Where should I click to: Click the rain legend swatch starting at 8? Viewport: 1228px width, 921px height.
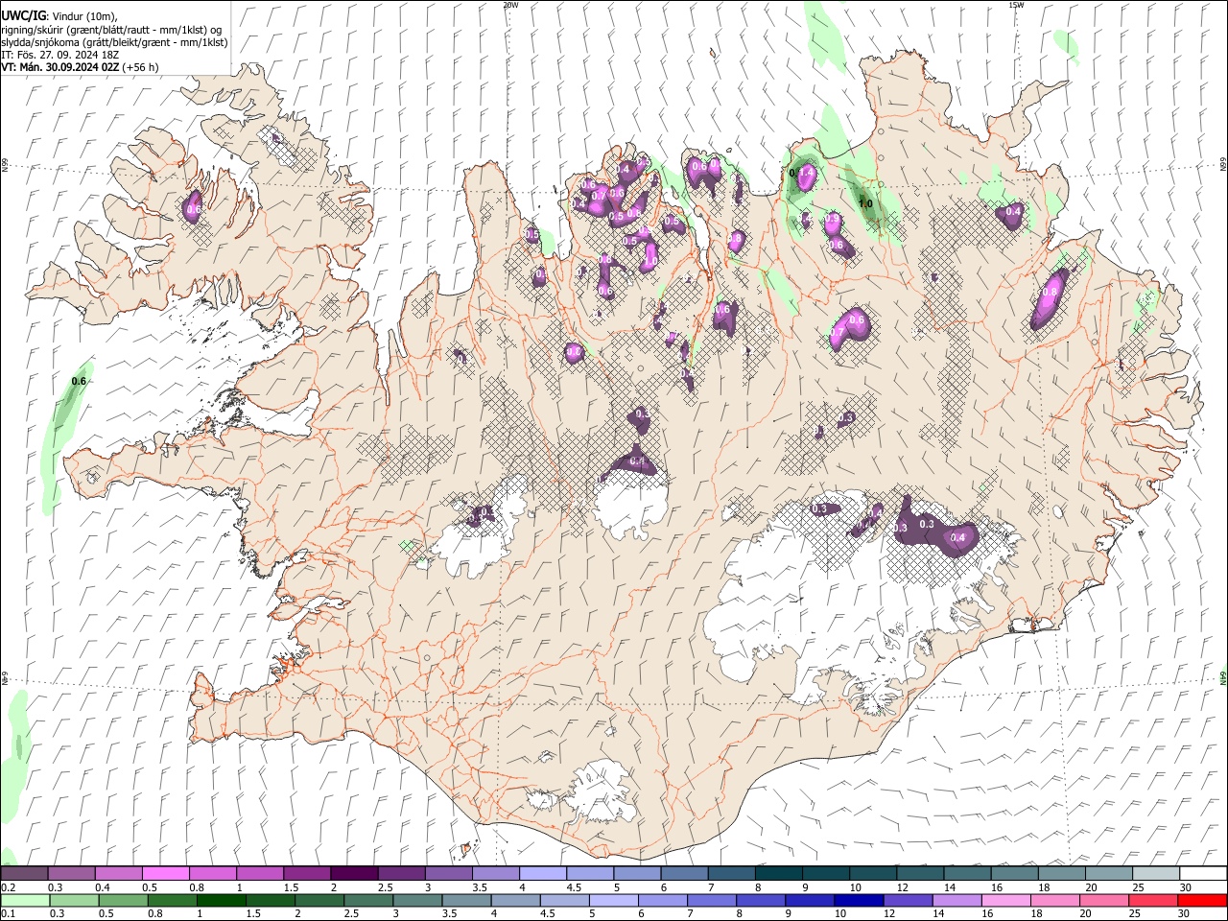click(761, 900)
